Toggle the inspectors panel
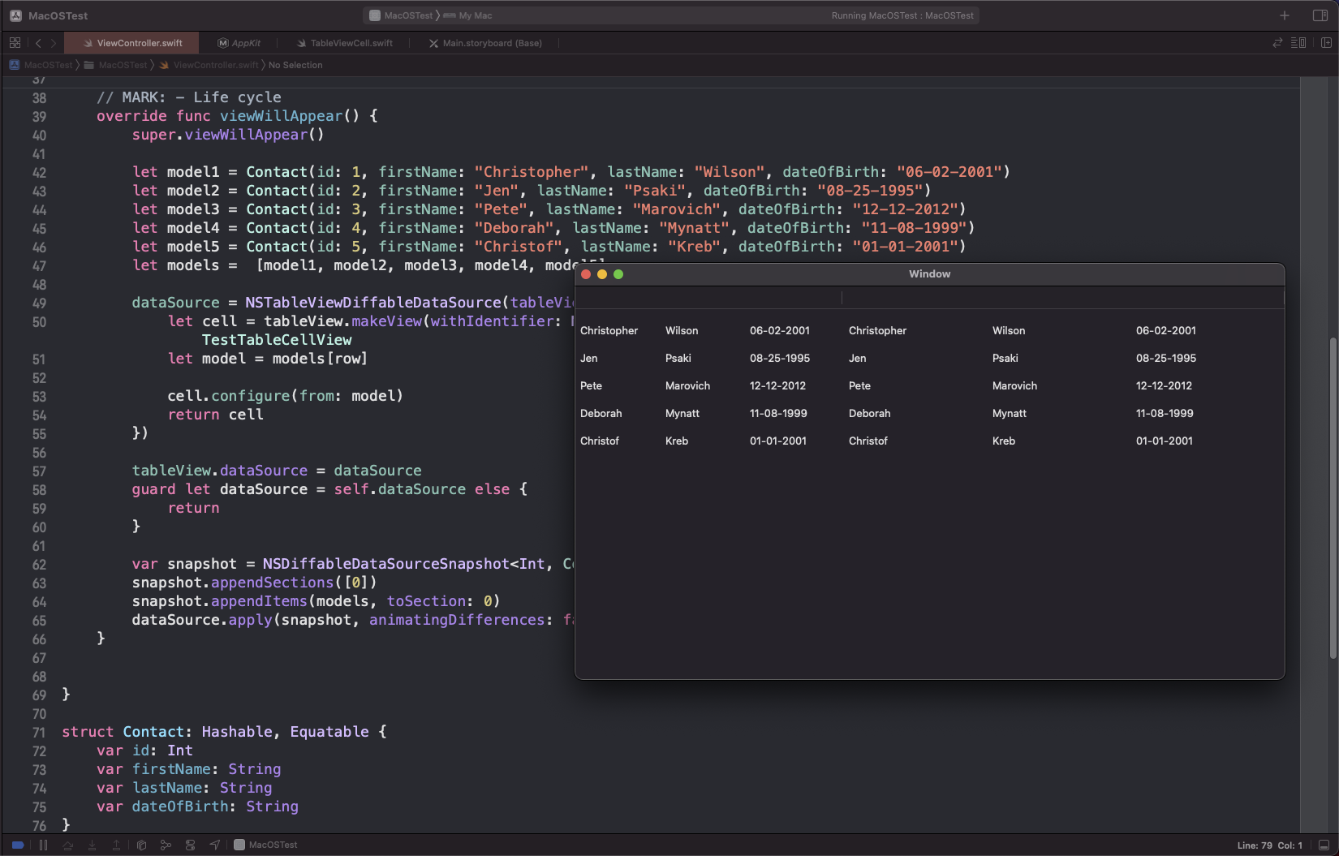1339x856 pixels. pyautogui.click(x=1320, y=15)
